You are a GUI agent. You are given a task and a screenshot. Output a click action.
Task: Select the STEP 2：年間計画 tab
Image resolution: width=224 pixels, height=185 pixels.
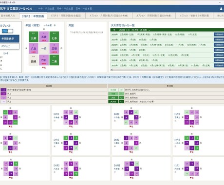pos(33,16)
